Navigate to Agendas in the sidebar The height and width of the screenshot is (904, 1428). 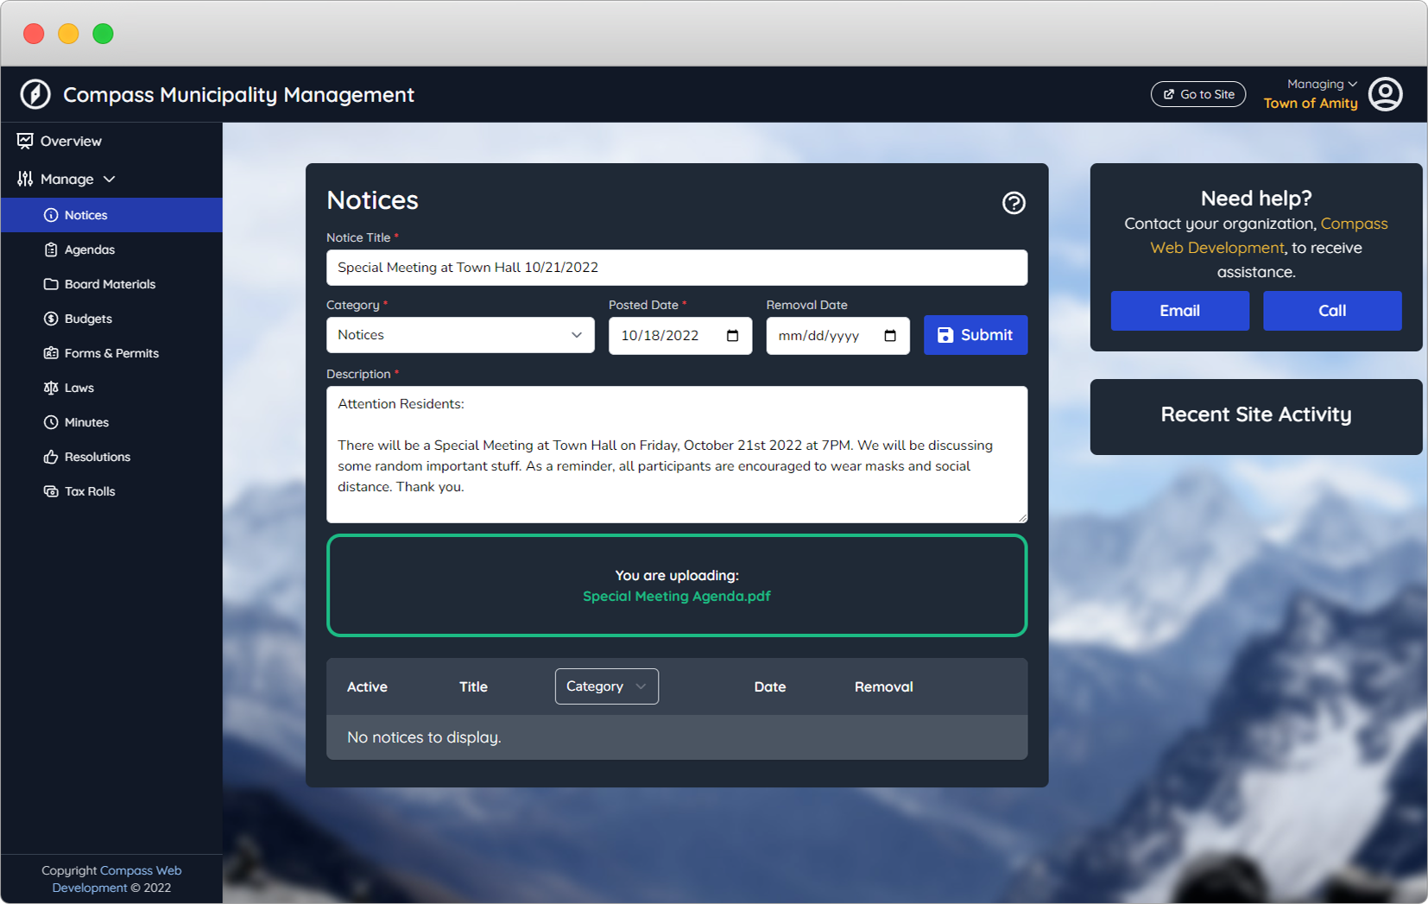(89, 250)
